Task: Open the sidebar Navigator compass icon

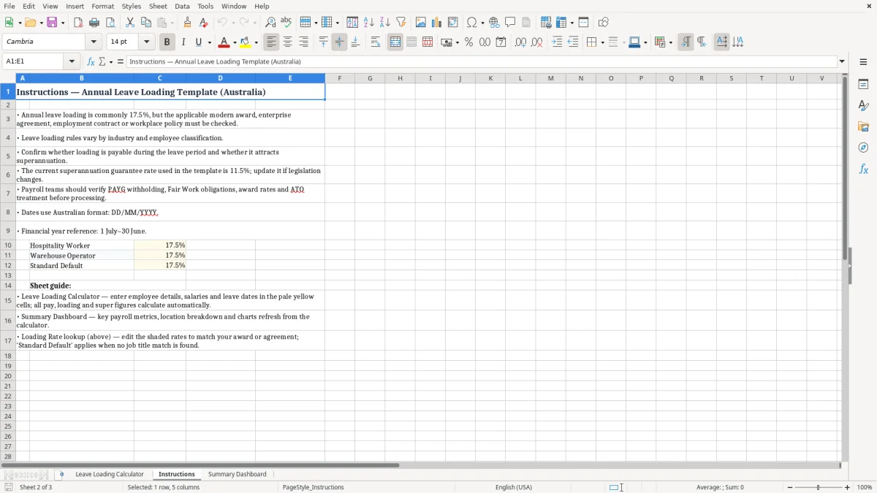Action: tap(863, 148)
